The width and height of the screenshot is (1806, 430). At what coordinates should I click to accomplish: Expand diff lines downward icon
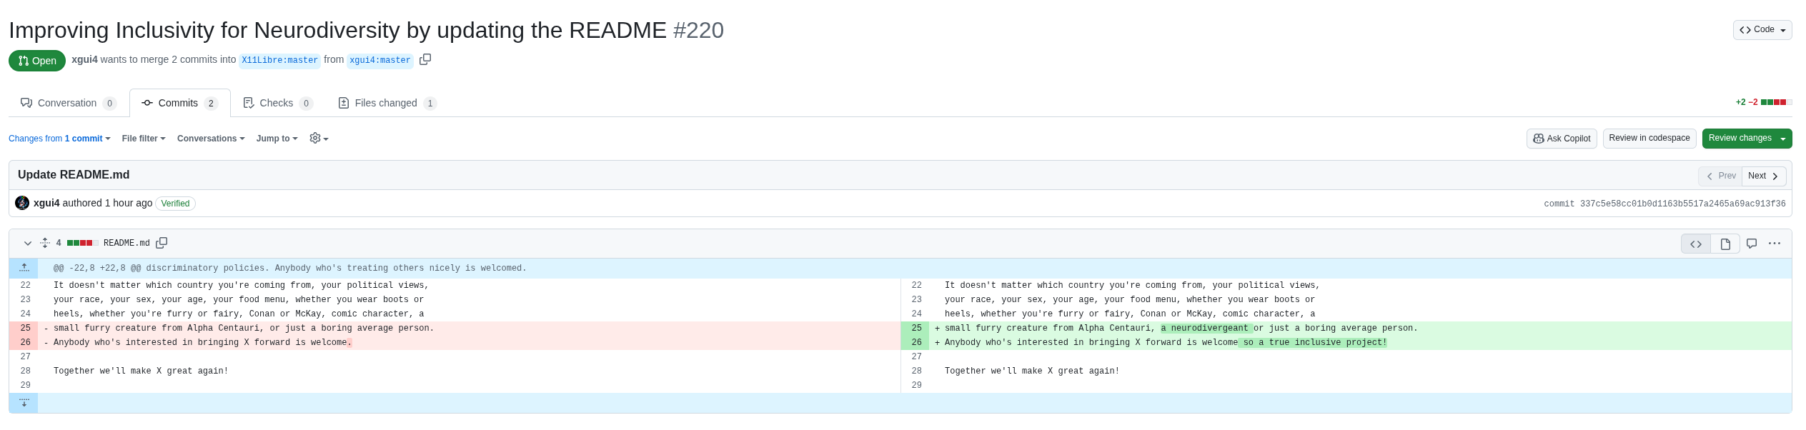click(24, 403)
